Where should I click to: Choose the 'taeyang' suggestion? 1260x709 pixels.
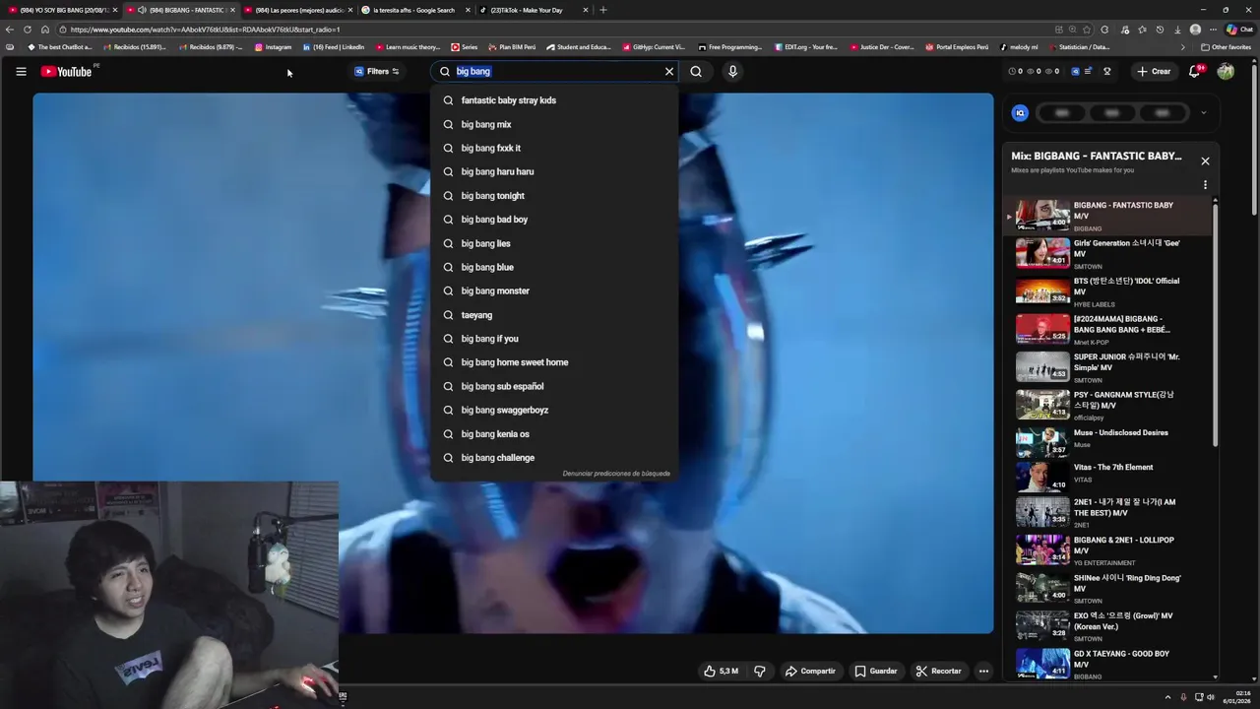tap(554, 315)
